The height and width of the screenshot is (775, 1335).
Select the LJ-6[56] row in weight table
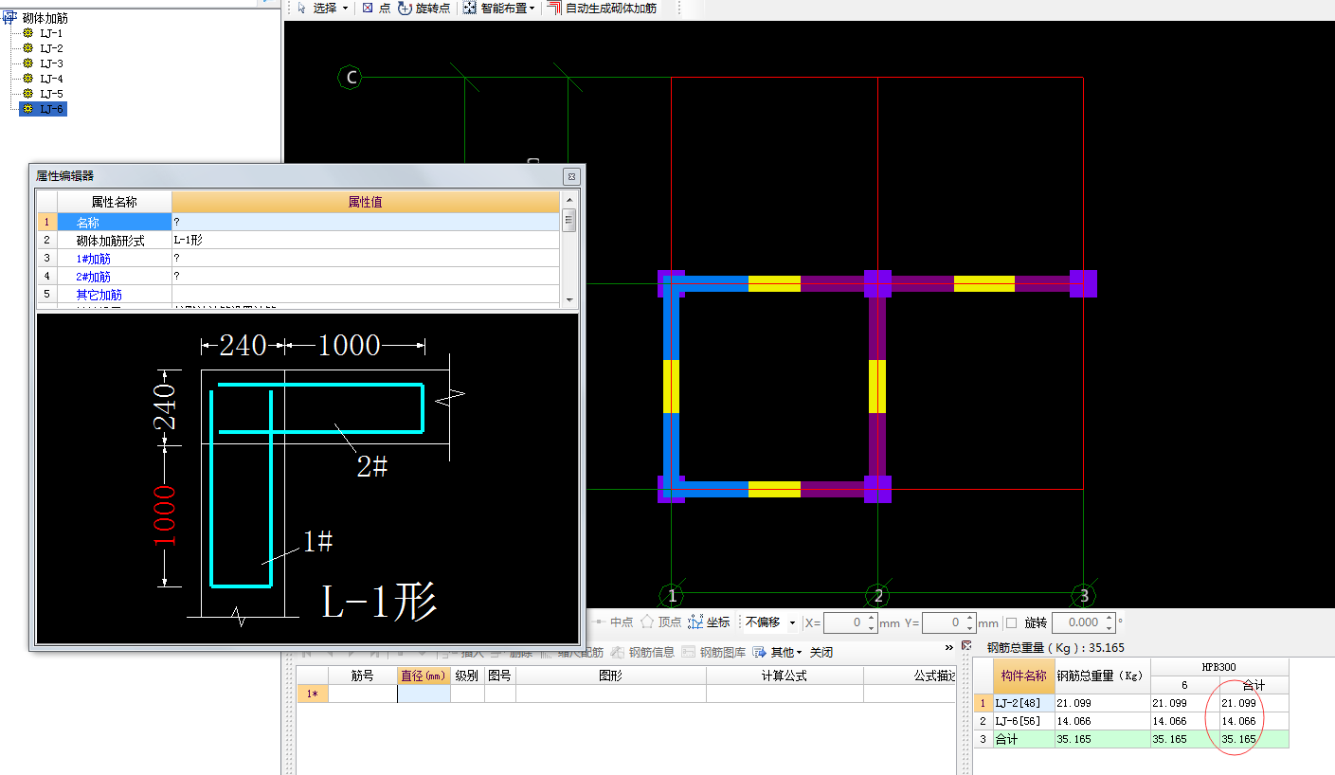tap(1131, 721)
